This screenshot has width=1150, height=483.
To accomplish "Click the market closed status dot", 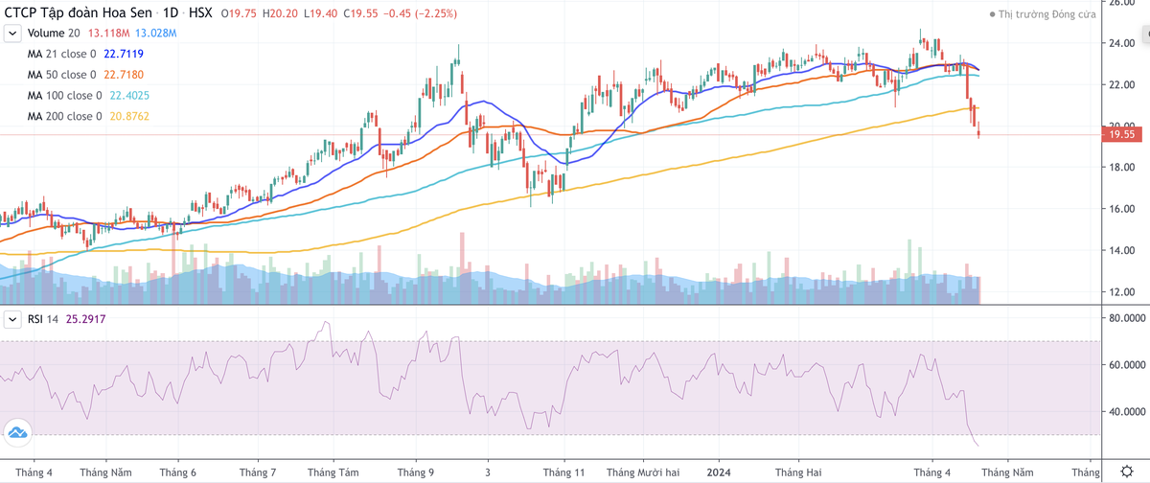I will (992, 14).
